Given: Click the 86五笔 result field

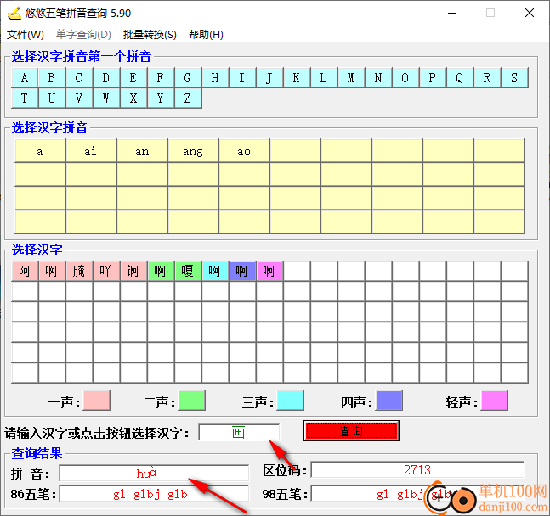Looking at the screenshot, I should (155, 494).
